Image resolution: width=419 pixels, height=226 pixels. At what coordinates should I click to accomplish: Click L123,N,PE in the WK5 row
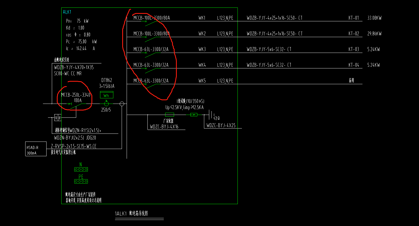tap(225, 81)
